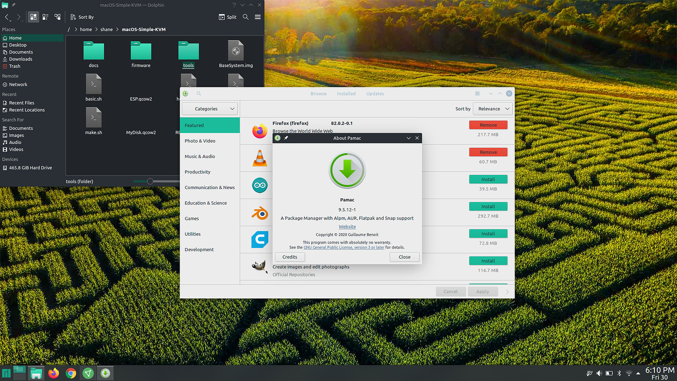This screenshot has height=381, width=677.
Task: Select ESP.qcow2 file label
Action: point(141,99)
